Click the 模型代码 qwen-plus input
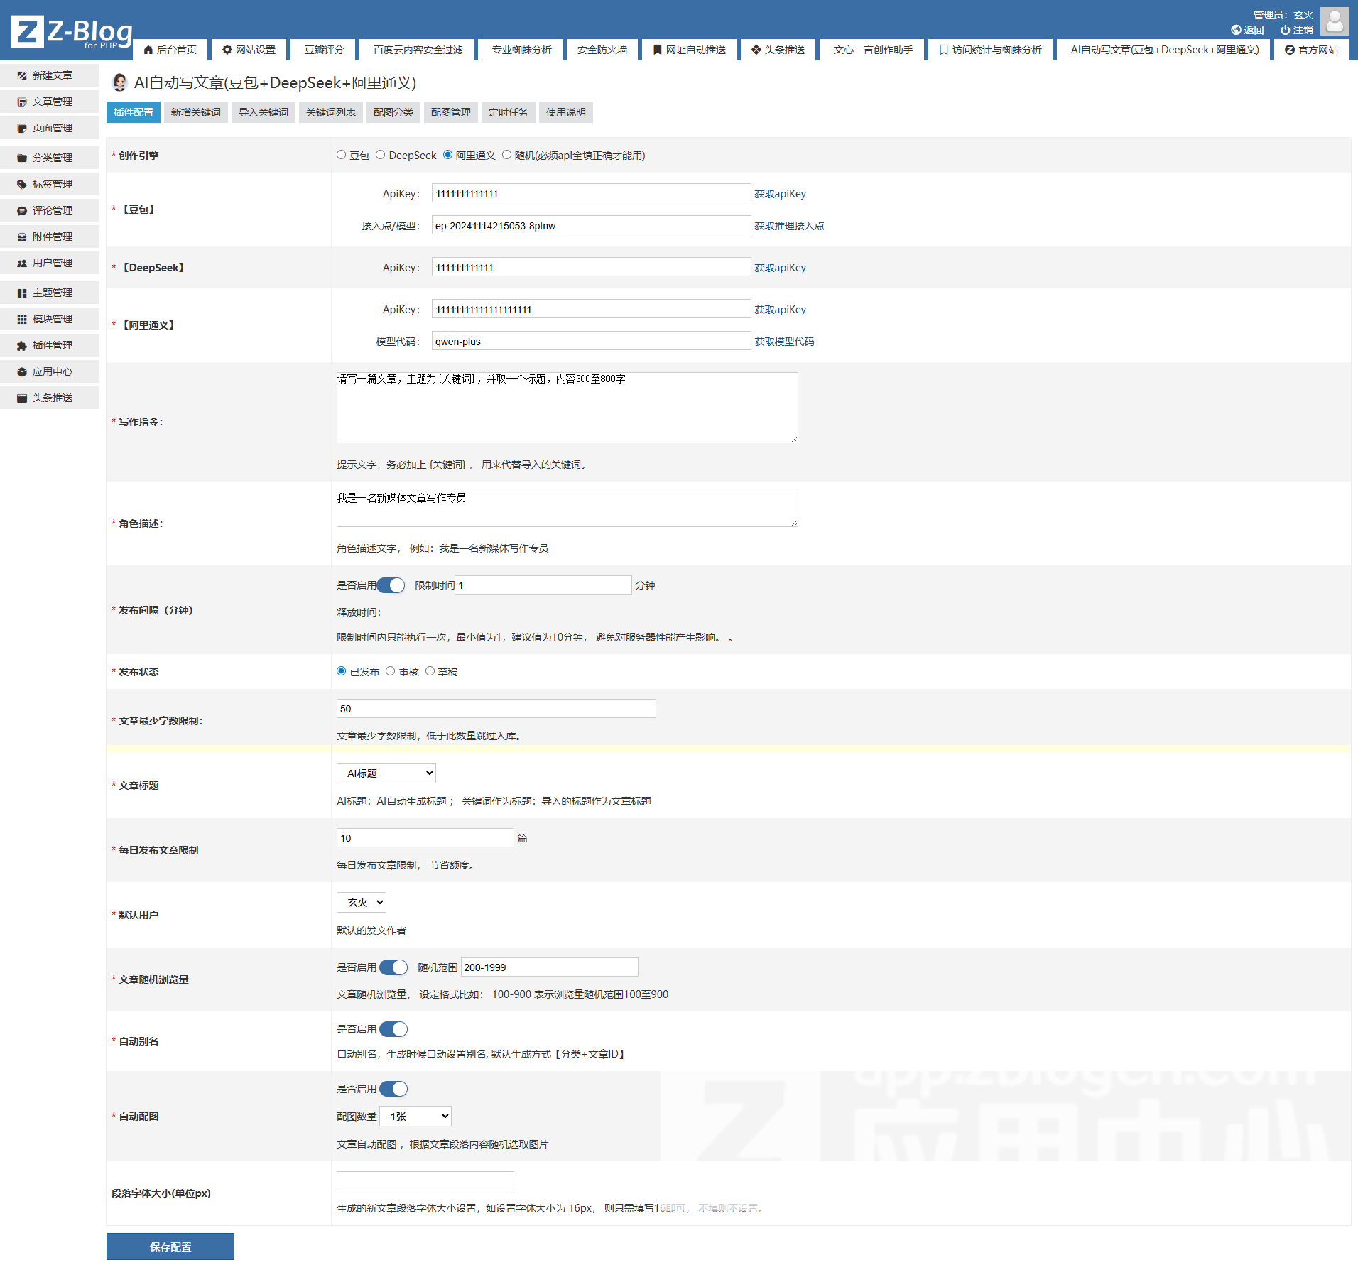This screenshot has width=1358, height=1265. coord(592,342)
